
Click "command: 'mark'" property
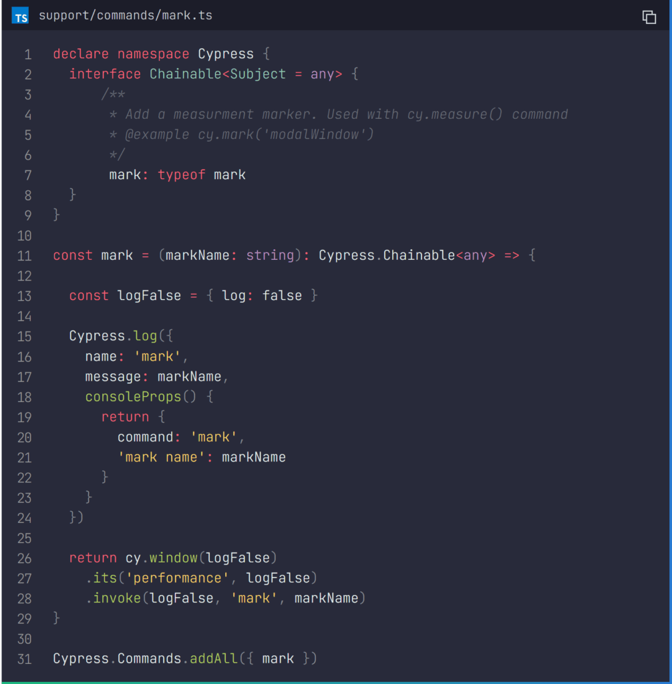click(177, 437)
